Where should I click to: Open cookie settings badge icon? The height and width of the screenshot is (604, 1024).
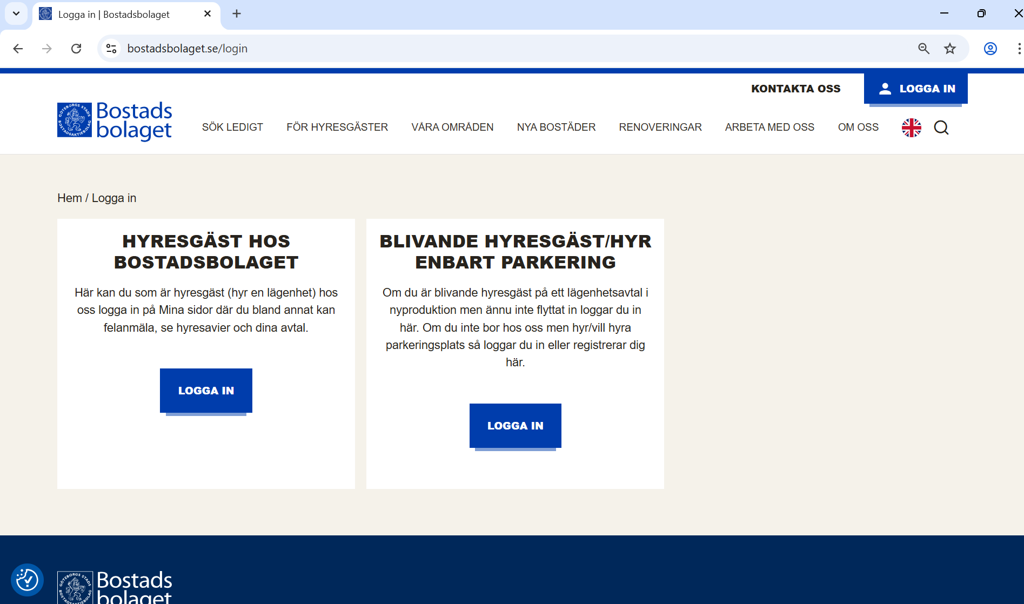(27, 580)
